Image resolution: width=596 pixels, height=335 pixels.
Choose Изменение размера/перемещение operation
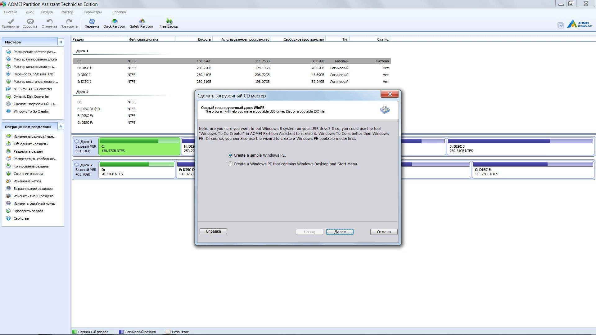tap(32, 136)
